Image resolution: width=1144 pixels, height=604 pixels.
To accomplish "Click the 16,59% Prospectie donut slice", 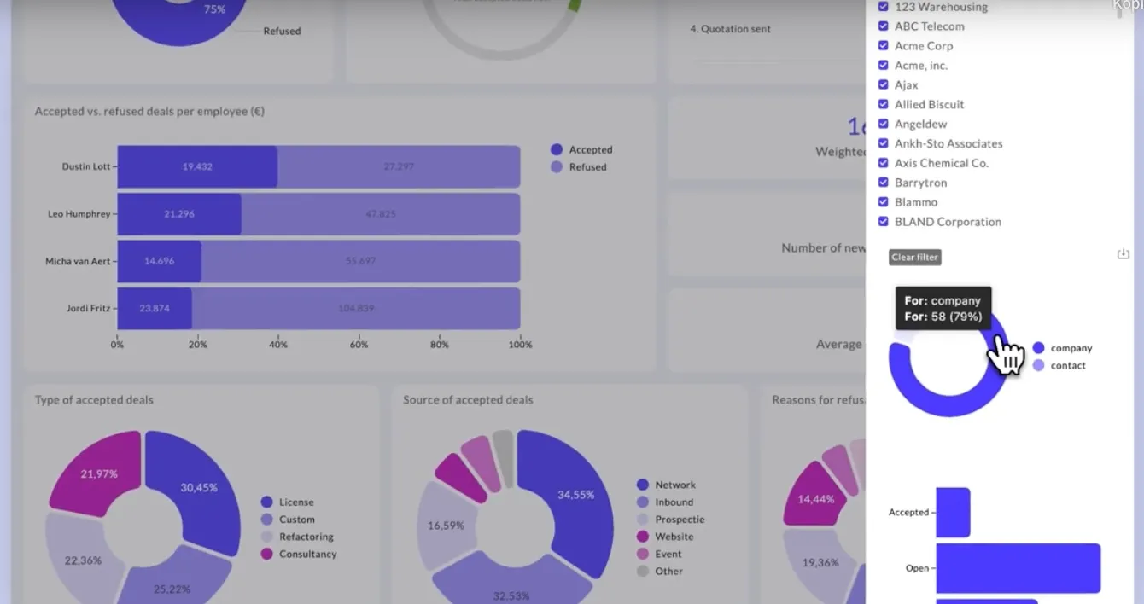I will click(x=447, y=525).
